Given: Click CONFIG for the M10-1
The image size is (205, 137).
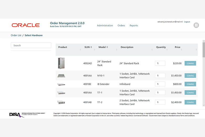Looking at the screenshot, I should click(190, 76).
